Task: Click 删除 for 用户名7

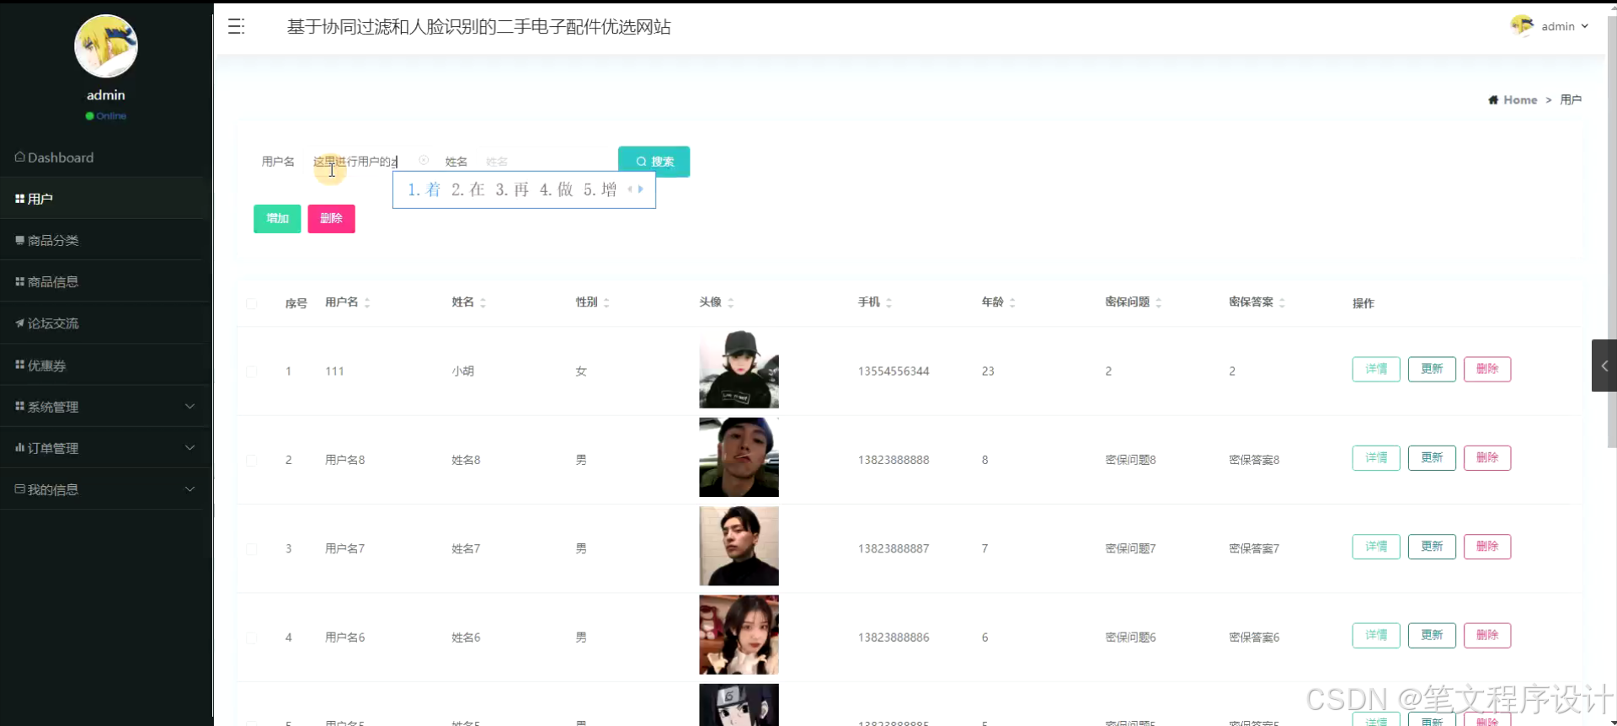Action: pyautogui.click(x=1487, y=547)
